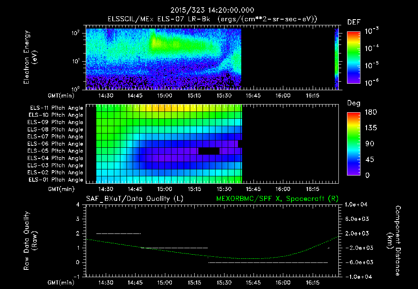Image resolution: width=418 pixels, height=289 pixels.
Task: Click the narrow spectrogram strip at right edge
Action: pyautogui.click(x=336, y=59)
